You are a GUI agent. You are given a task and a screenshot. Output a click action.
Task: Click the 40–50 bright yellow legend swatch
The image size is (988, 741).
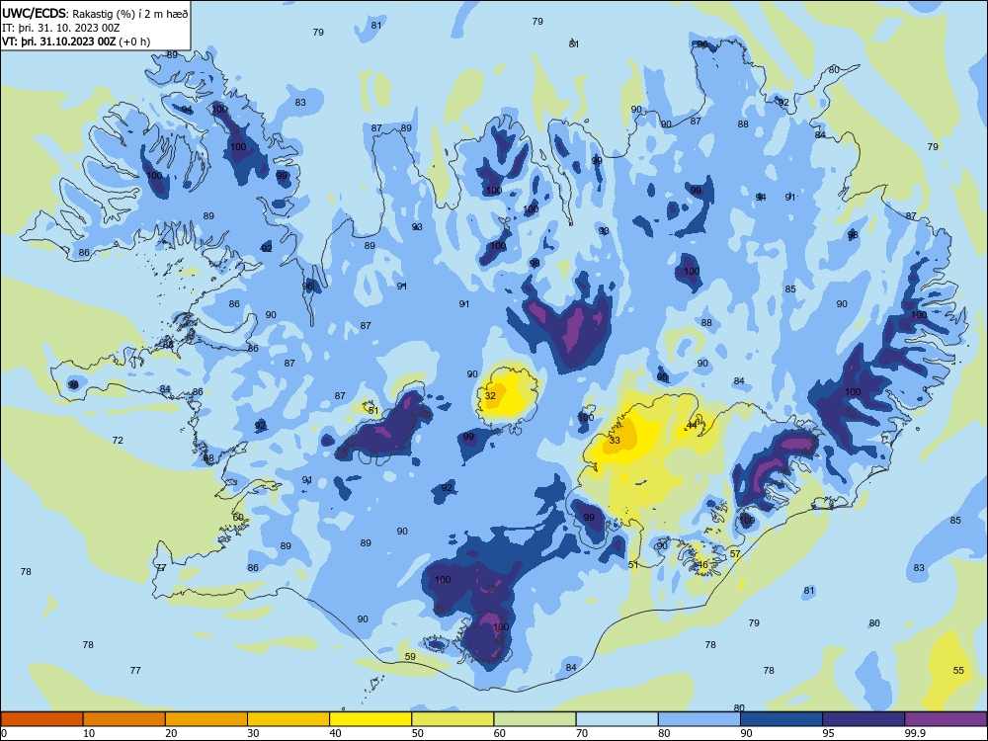click(x=370, y=719)
